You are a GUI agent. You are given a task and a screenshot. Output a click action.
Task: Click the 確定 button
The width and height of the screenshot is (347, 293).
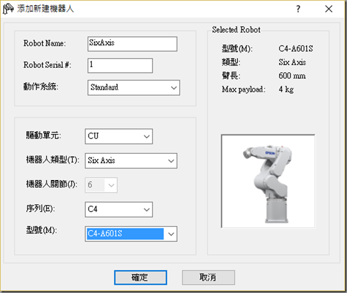pos(140,277)
